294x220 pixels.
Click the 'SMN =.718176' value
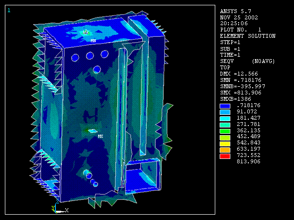tap(241, 80)
